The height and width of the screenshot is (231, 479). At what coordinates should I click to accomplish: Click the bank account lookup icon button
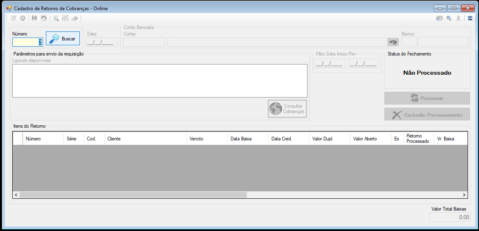pyautogui.click(x=393, y=42)
